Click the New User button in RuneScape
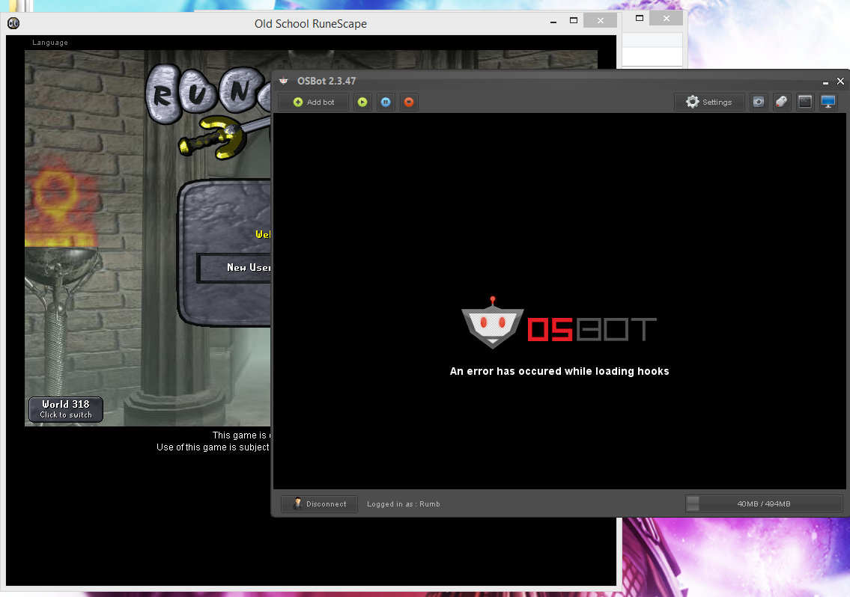850x597 pixels. [x=234, y=268]
